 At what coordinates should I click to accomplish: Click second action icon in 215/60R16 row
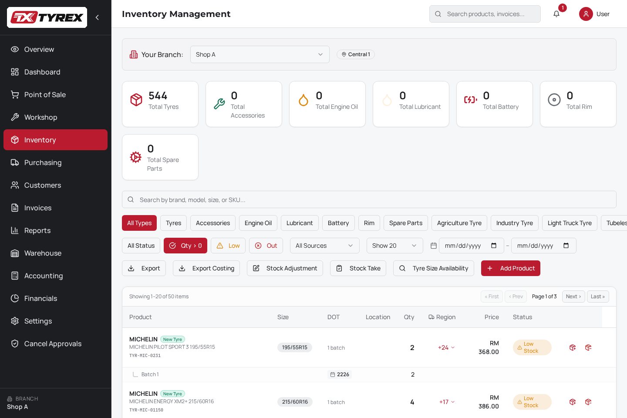point(588,402)
